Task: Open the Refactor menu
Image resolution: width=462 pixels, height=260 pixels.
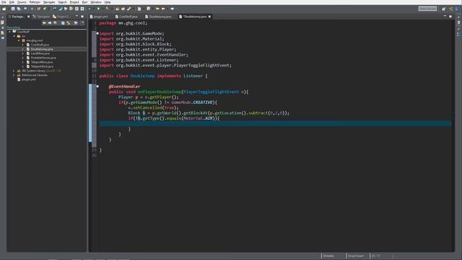Action: click(35, 2)
